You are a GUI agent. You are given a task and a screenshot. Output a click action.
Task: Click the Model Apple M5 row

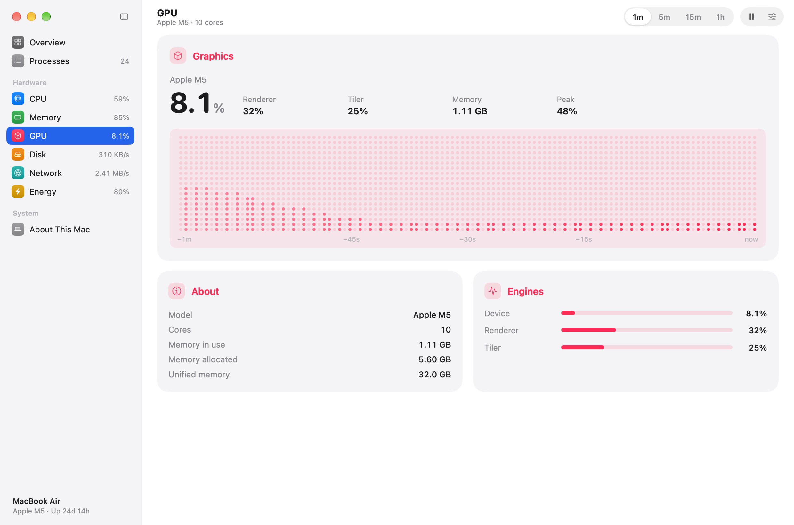tap(309, 315)
